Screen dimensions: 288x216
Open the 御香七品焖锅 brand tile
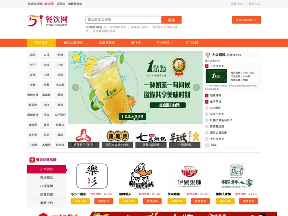(151, 137)
